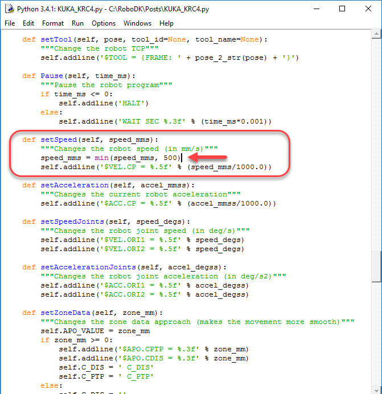The width and height of the screenshot is (382, 394).
Task: Click the min keyword in speed_mms line
Action: pyautogui.click(x=102, y=158)
